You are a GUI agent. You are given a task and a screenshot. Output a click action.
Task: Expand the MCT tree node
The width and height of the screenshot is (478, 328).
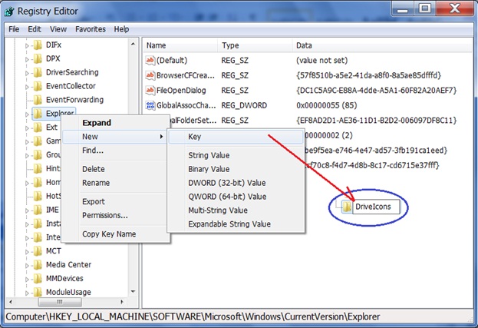click(27, 252)
